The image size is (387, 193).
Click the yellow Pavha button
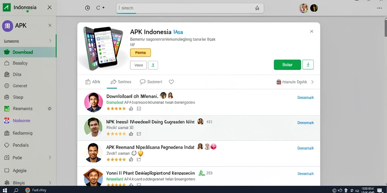point(140,53)
